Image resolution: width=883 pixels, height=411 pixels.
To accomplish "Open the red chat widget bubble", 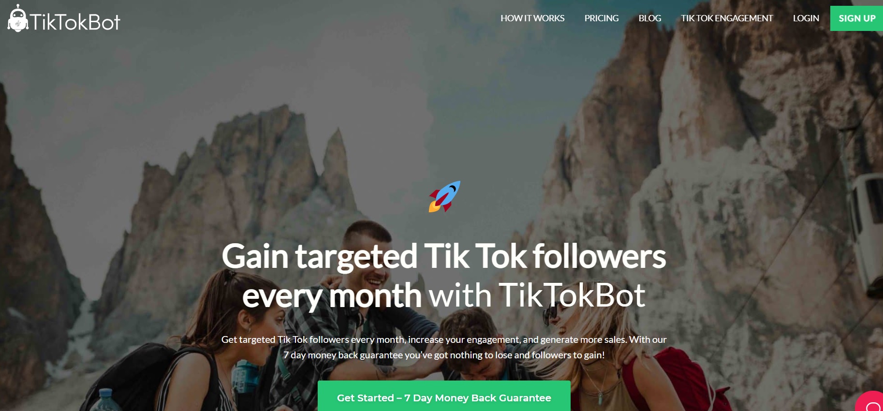I will [x=870, y=402].
